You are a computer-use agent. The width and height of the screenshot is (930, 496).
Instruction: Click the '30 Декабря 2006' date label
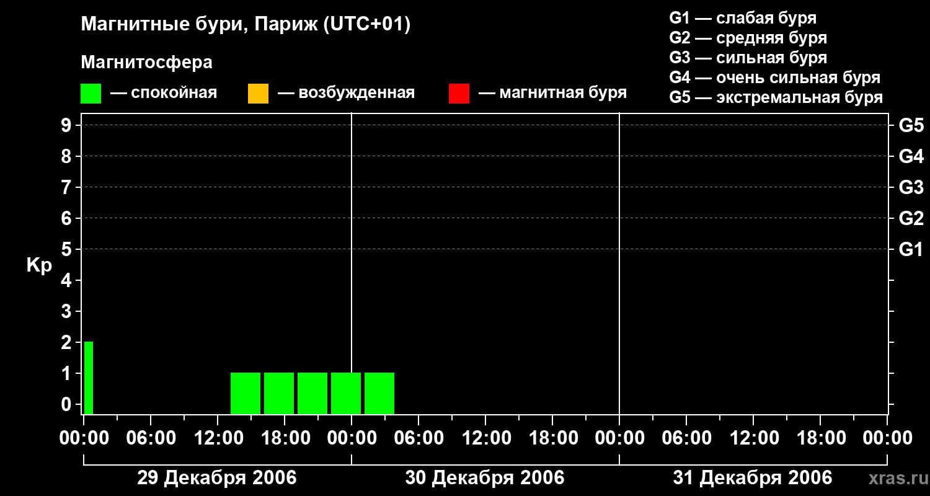(x=485, y=478)
